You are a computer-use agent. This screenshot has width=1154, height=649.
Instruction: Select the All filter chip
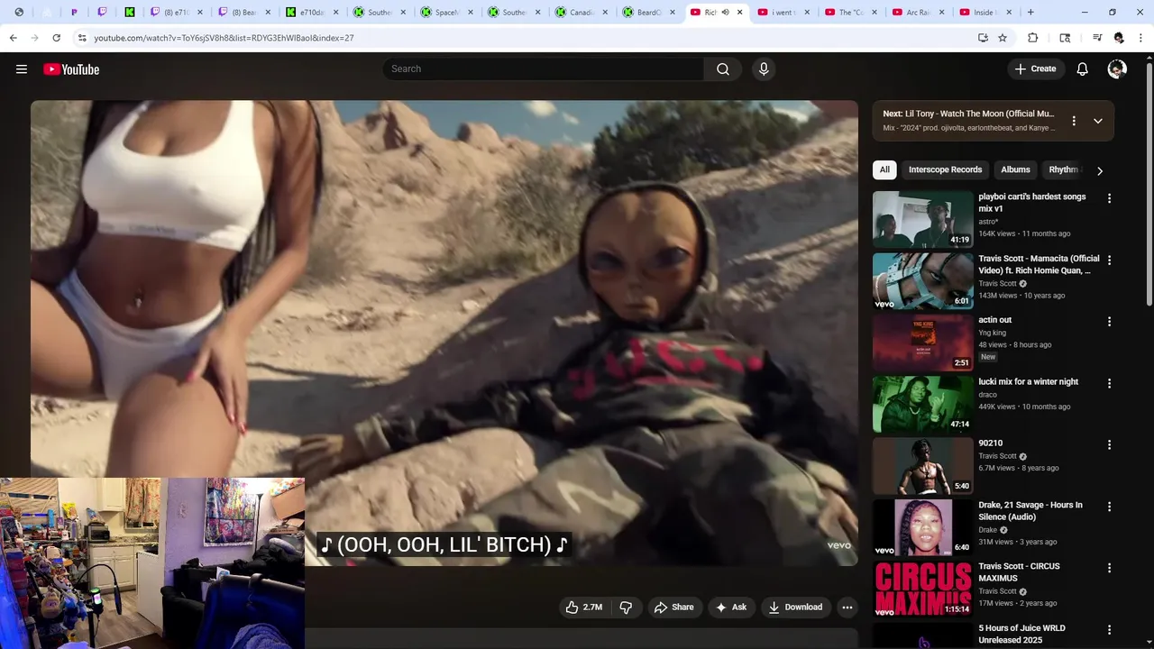click(884, 169)
